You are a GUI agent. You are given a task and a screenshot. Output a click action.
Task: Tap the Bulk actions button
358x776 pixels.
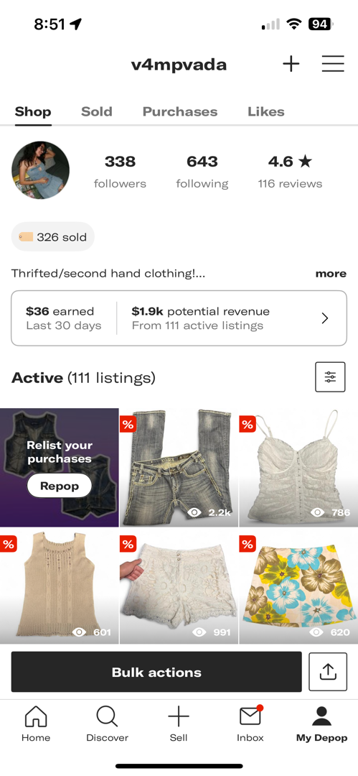156,672
